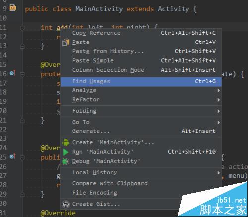Click the 'extends' keyword on line 9
This screenshot has width=248, height=217.
click(140, 9)
